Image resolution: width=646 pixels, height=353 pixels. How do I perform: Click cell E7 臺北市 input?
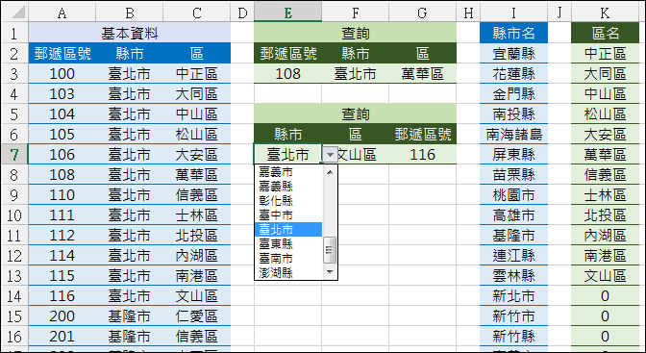point(287,155)
